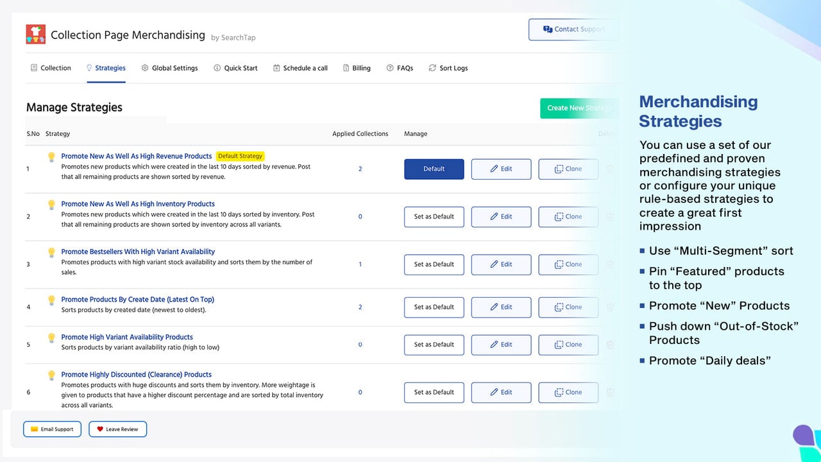Click lightbulb icon beside Promote Highly Discounted (Clearance) Products
Screen dimensions: 821x462
52,375
